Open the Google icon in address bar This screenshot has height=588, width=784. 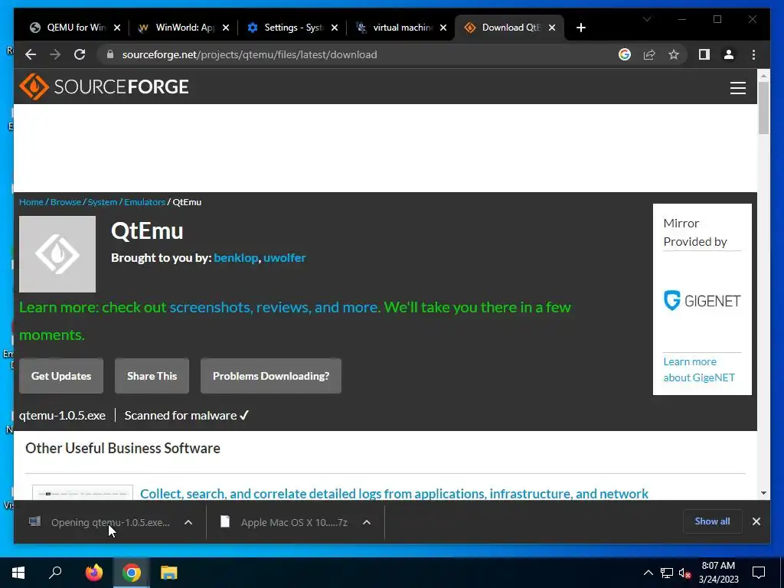tap(625, 54)
